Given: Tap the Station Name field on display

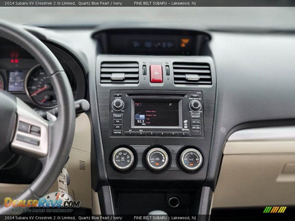Looking at the screenshot, I should pos(151,111).
